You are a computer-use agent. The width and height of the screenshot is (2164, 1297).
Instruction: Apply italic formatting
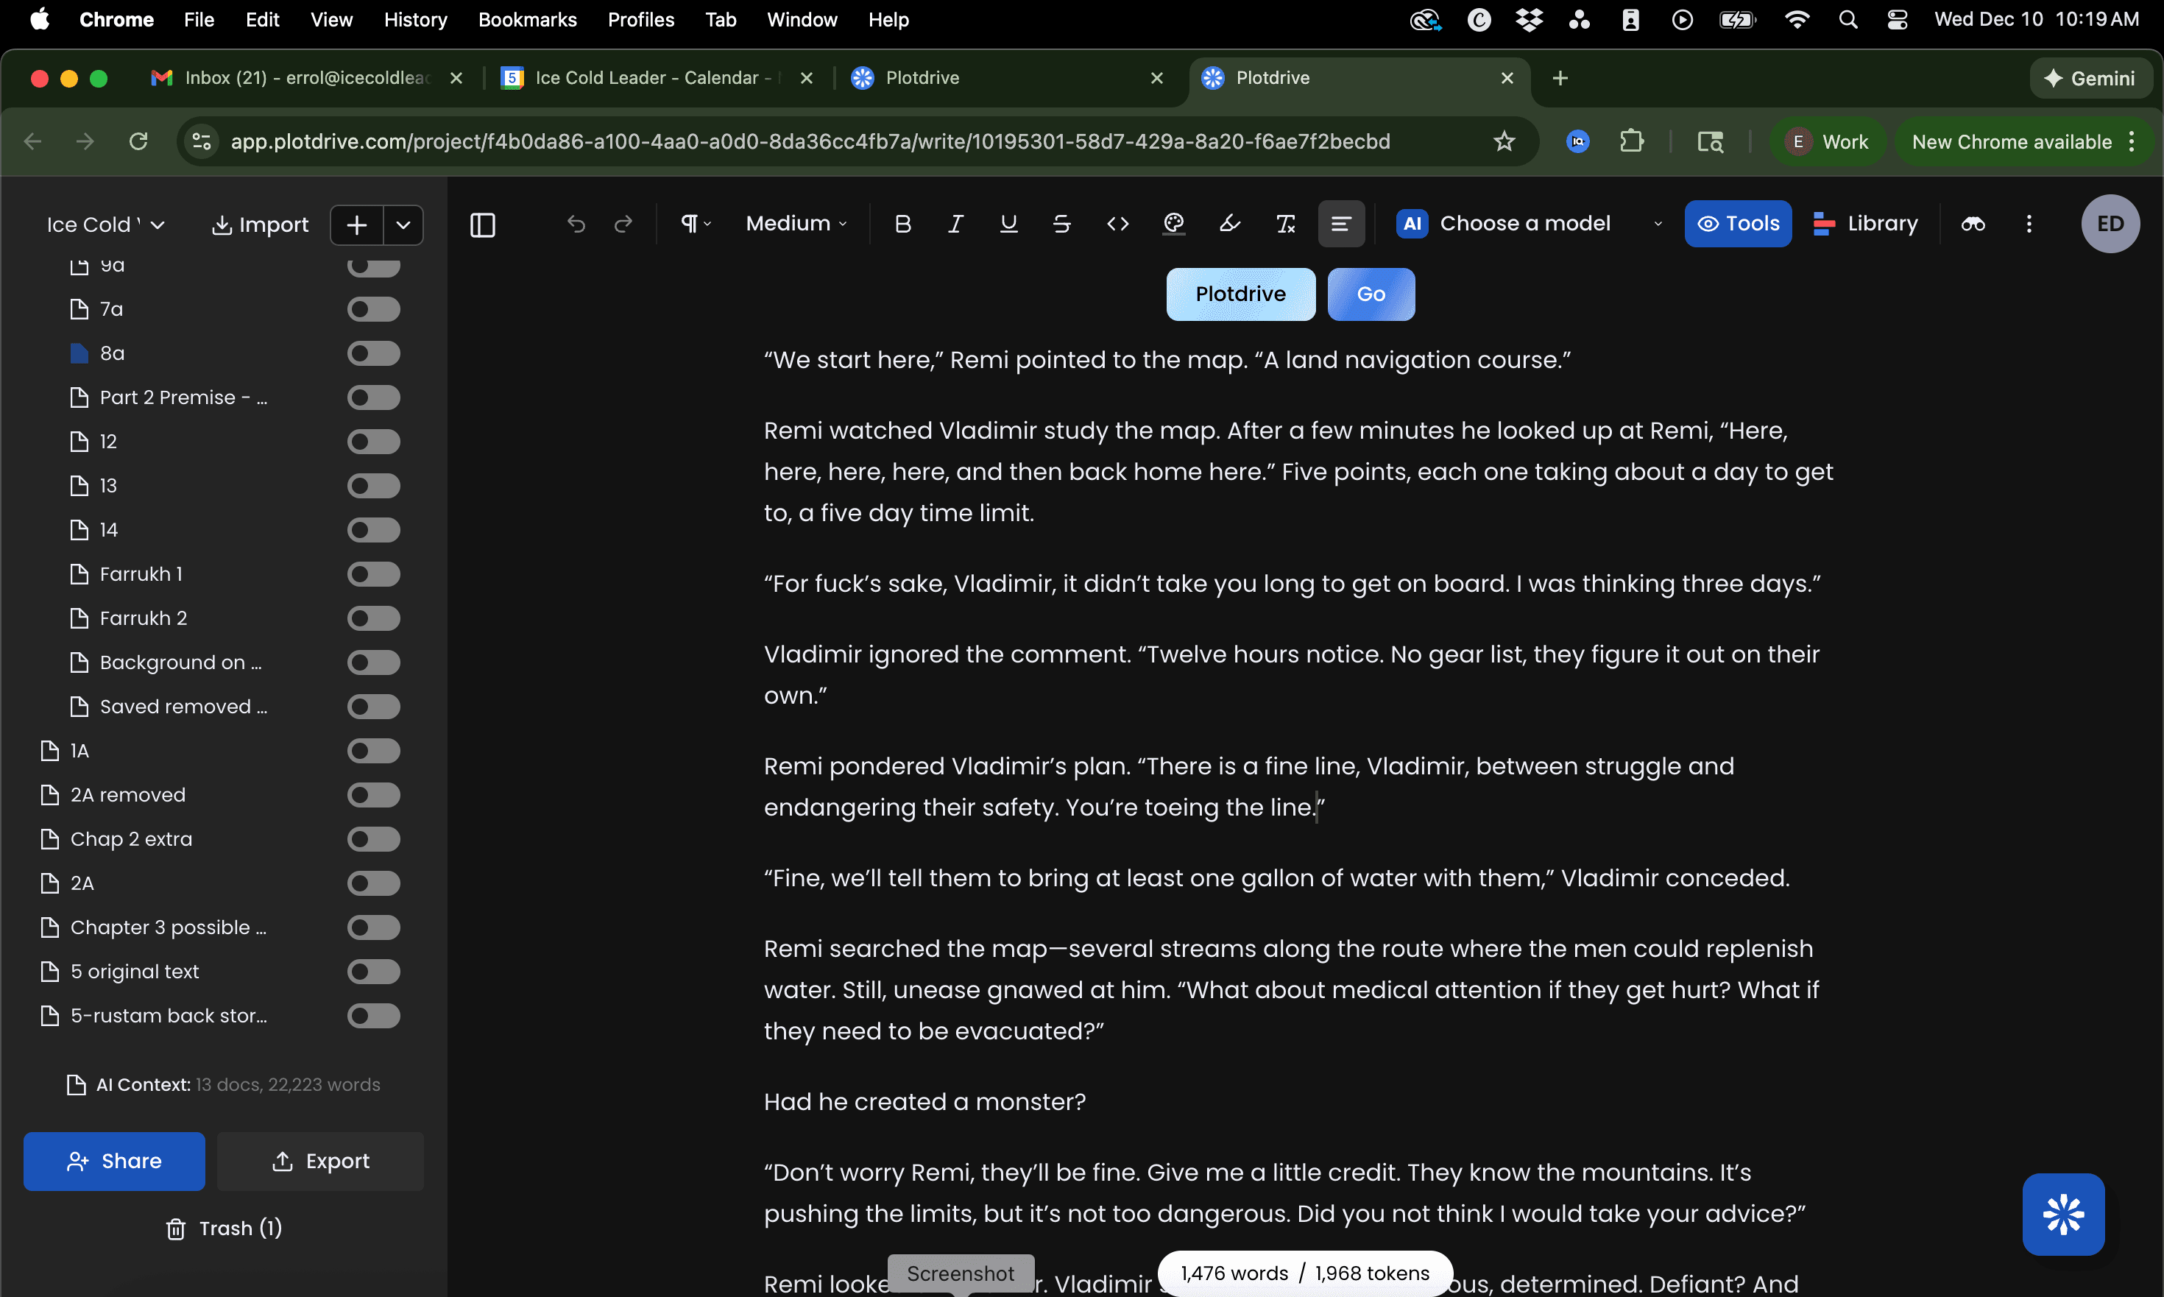click(955, 225)
